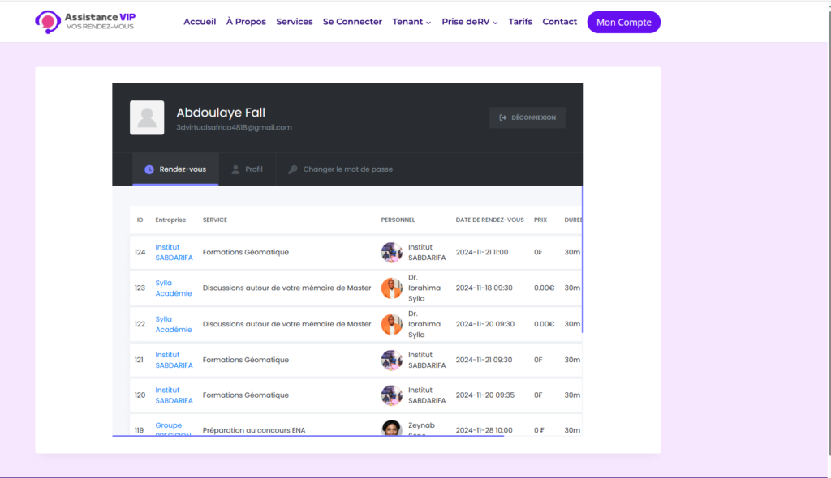Click the clock icon on Rendez-vous tab

pyautogui.click(x=149, y=169)
